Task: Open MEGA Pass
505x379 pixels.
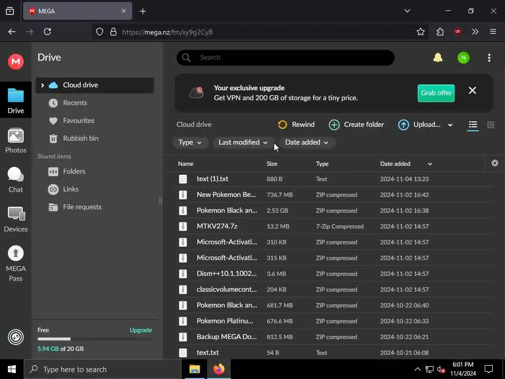Action: point(15,264)
